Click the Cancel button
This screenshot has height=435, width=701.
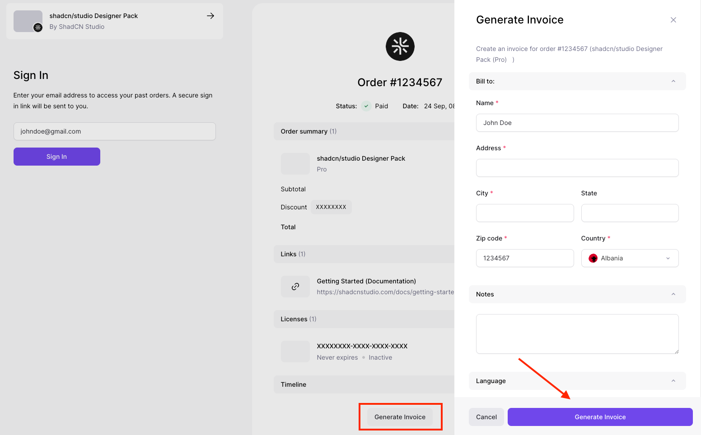[x=486, y=417]
